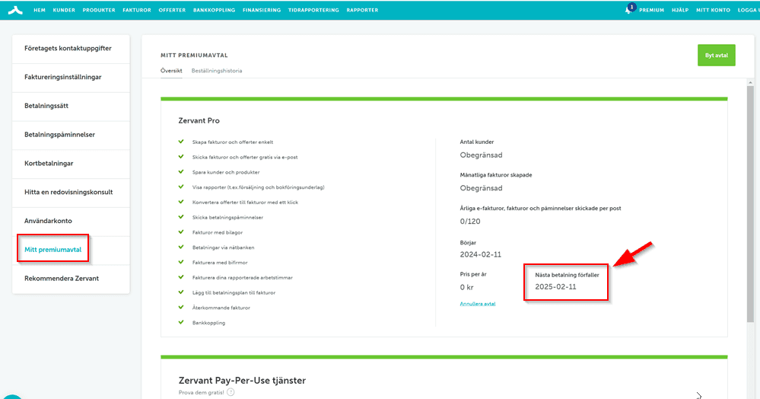This screenshot has width=760, height=399.
Task: Open the Tidrapportering menu item
Action: tap(313, 11)
